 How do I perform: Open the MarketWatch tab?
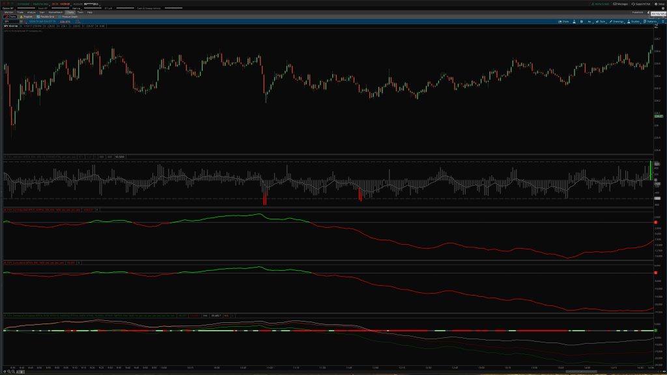(x=55, y=12)
